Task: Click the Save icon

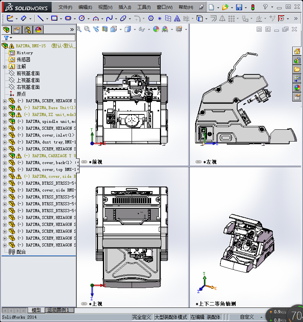Action: pyautogui.click(x=239, y=7)
